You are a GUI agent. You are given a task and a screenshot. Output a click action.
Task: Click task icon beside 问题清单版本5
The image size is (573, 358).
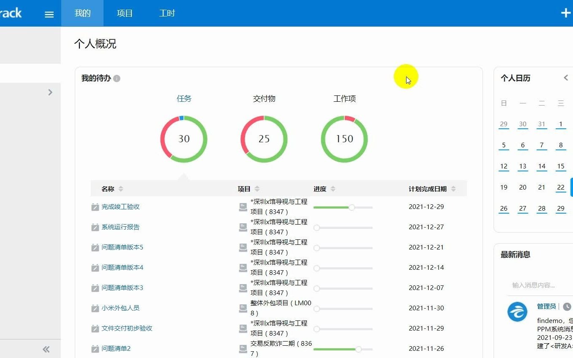pyautogui.click(x=95, y=247)
